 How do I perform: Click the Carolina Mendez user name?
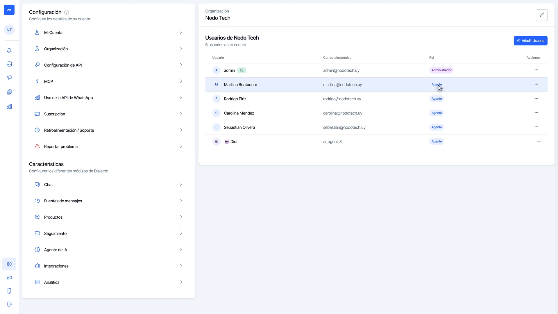pos(239,113)
